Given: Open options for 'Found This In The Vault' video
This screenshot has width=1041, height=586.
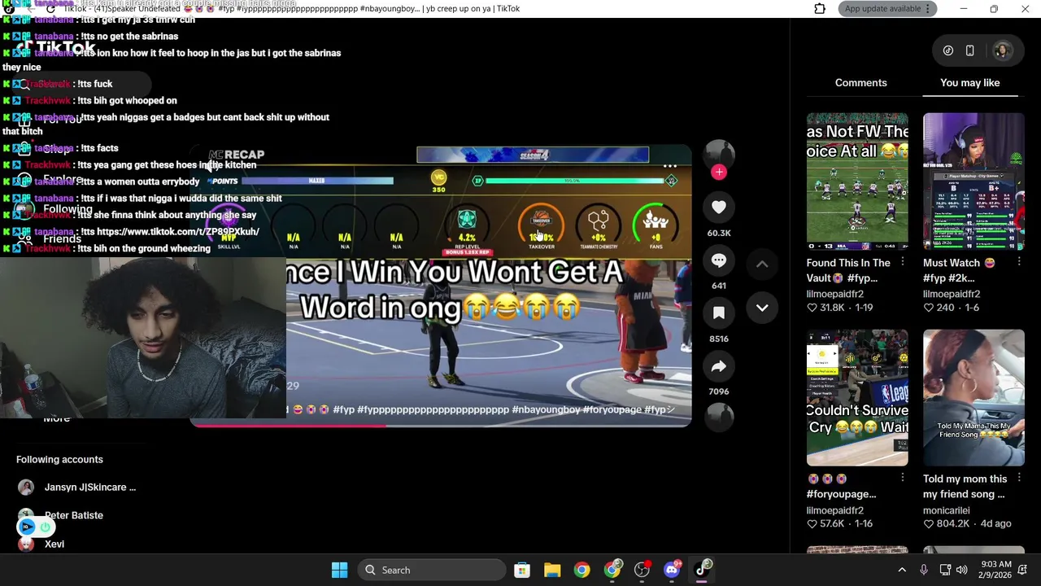Looking at the screenshot, I should [x=902, y=262].
